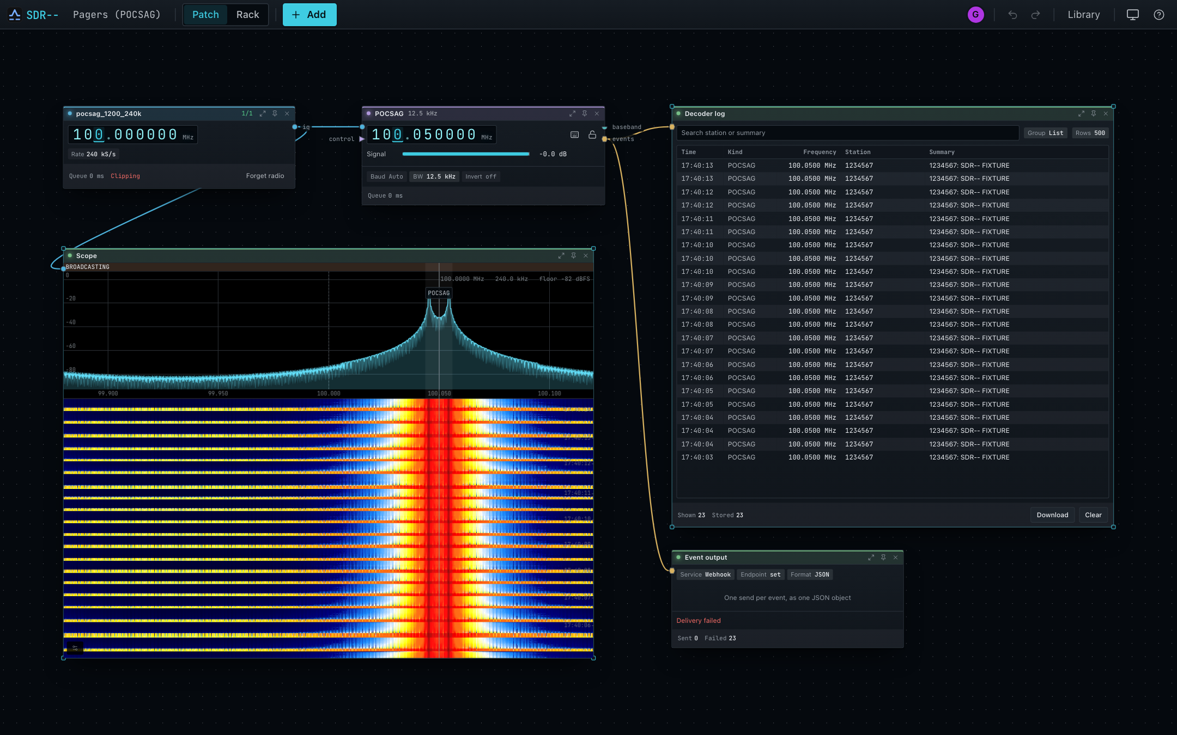Expand the Event output module

871,558
